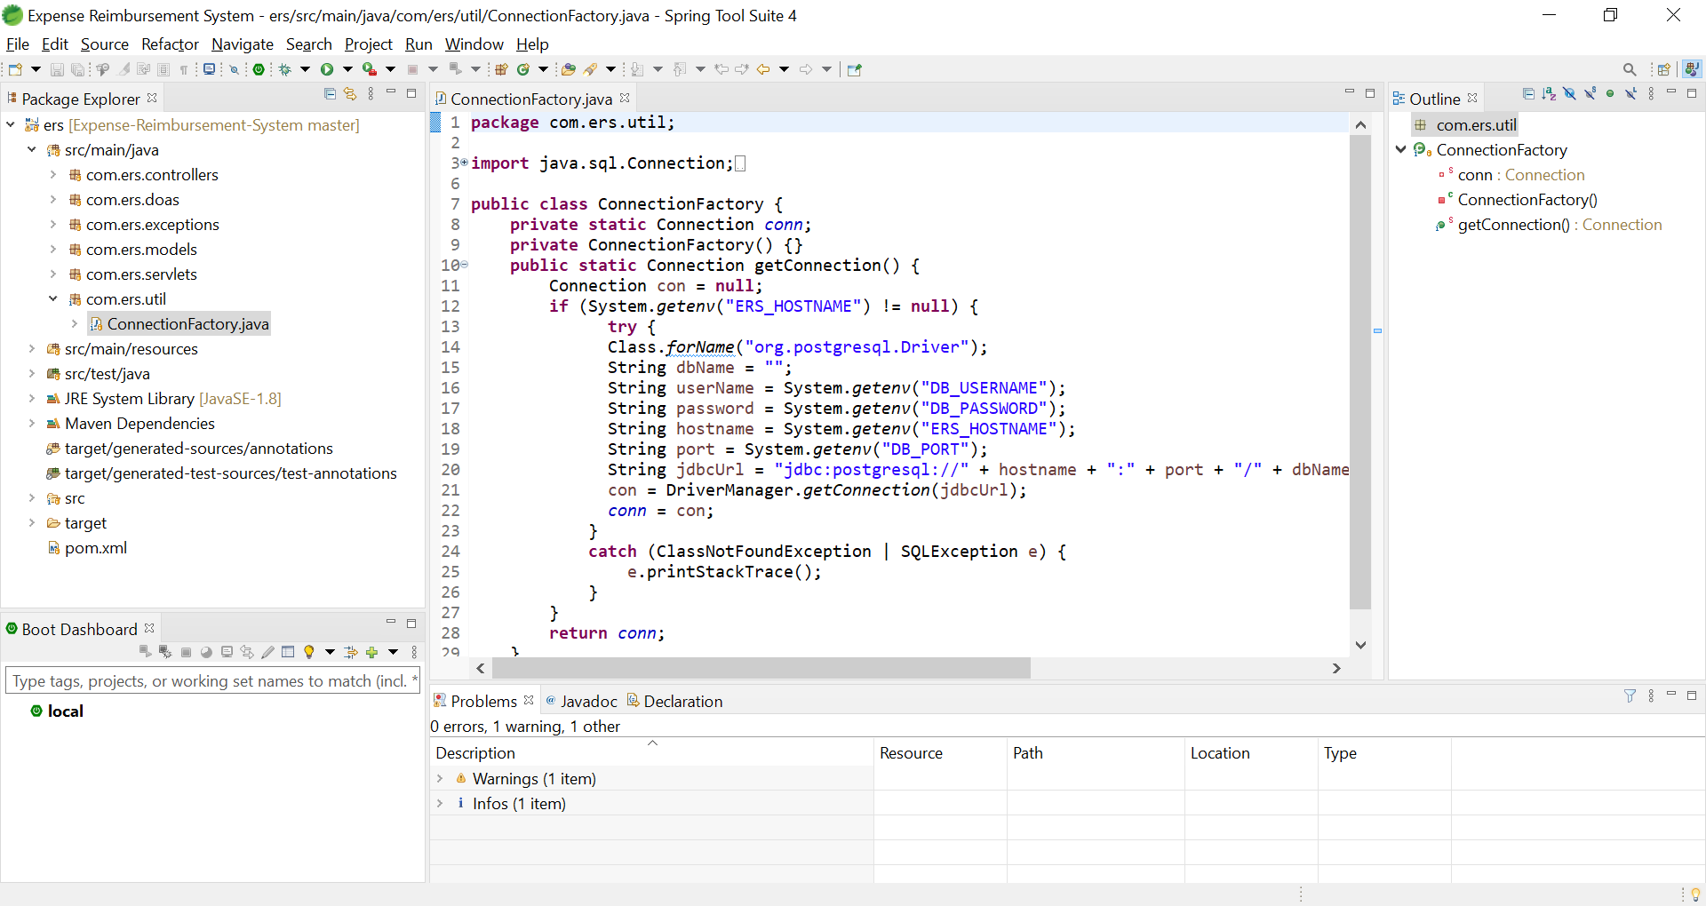Expand the com.ers.doas package
The width and height of the screenshot is (1706, 906).
point(53,200)
